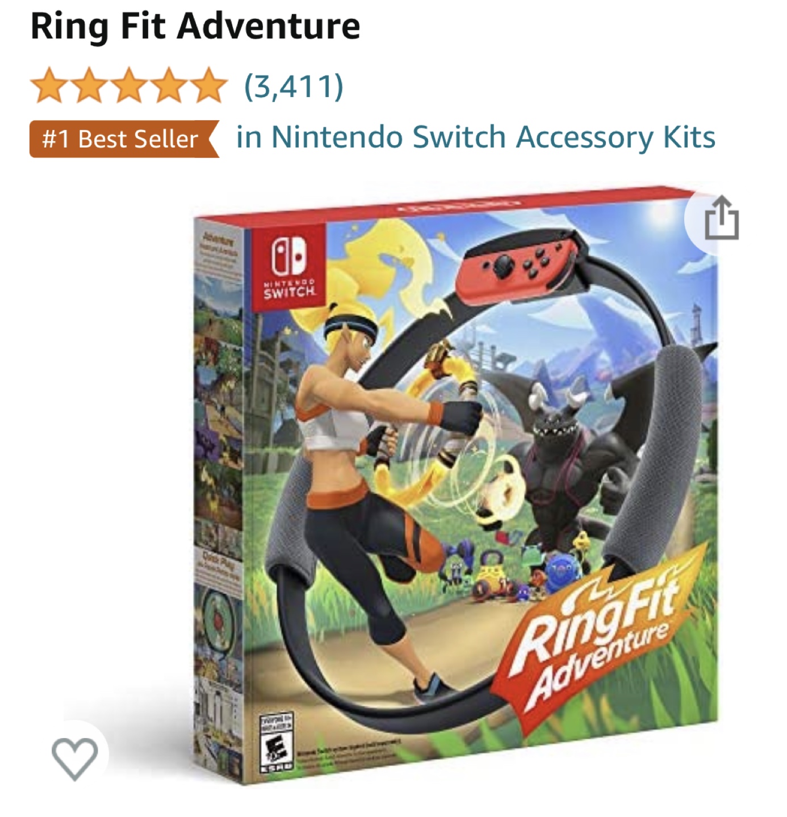Screen dimensions: 787x817
Task: Open the Nintendo Switch Accessory Kits category link
Action: click(x=475, y=138)
